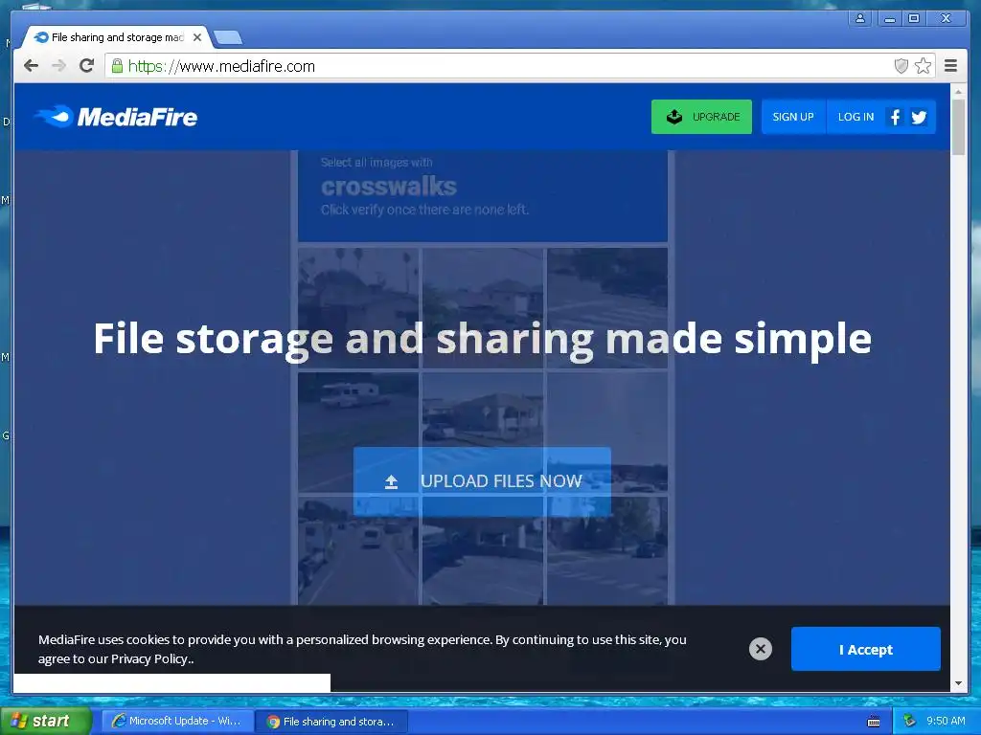This screenshot has height=735, width=981.
Task: Click the MediaFire logo
Action: (x=116, y=117)
